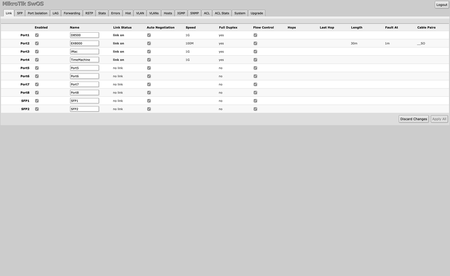Screen dimensions: 450x276
Task: Switch to the LAG tab
Action: (x=55, y=13)
